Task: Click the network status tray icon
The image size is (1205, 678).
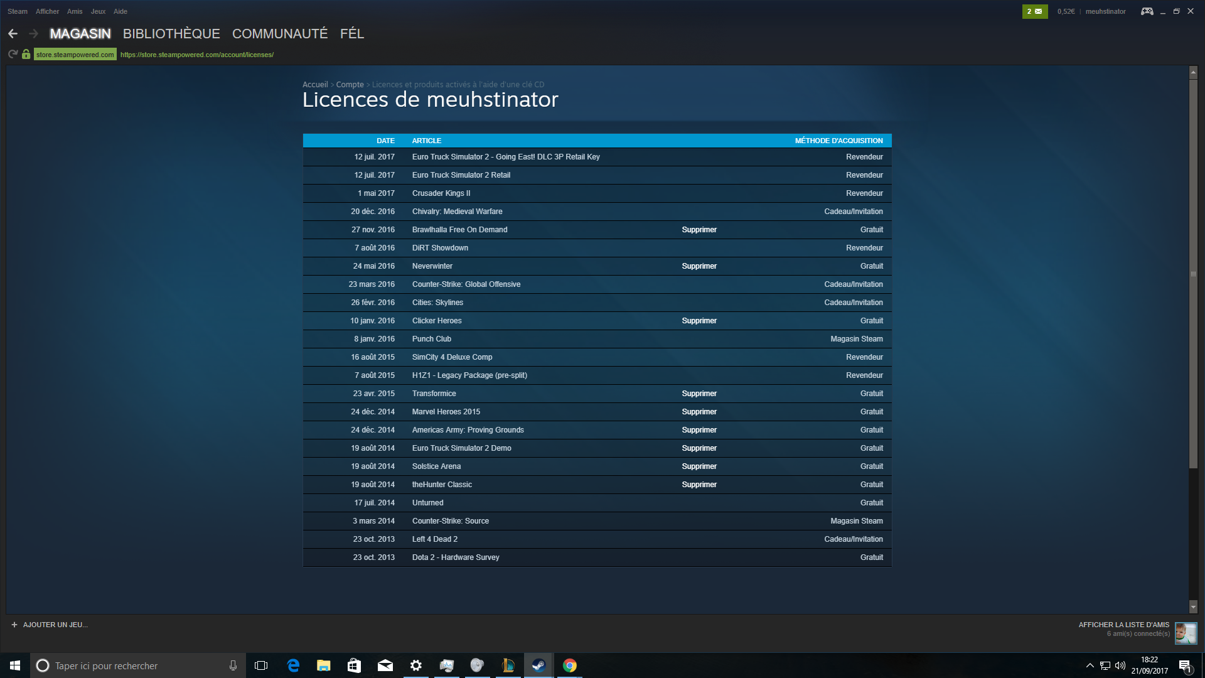Action: click(x=1105, y=665)
